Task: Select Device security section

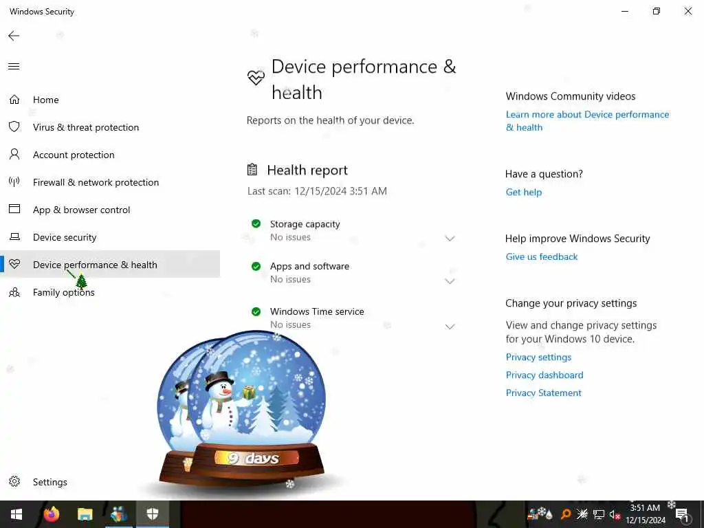Action: (110, 237)
